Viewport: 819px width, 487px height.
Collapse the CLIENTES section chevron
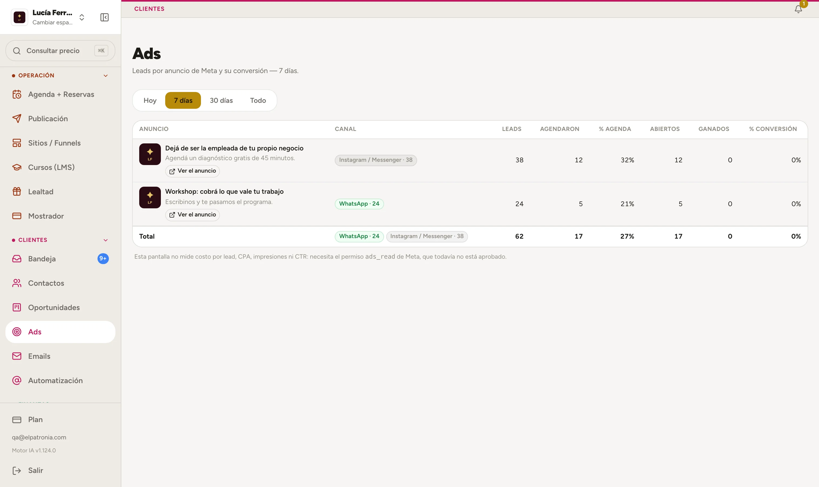click(x=105, y=240)
